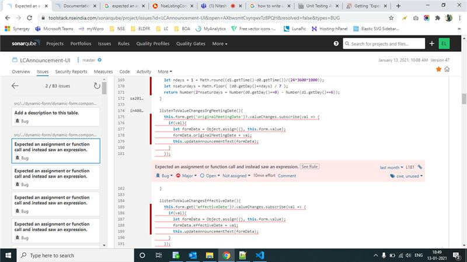Open the notification center icon
The image size is (467, 262).
pos(456,256)
